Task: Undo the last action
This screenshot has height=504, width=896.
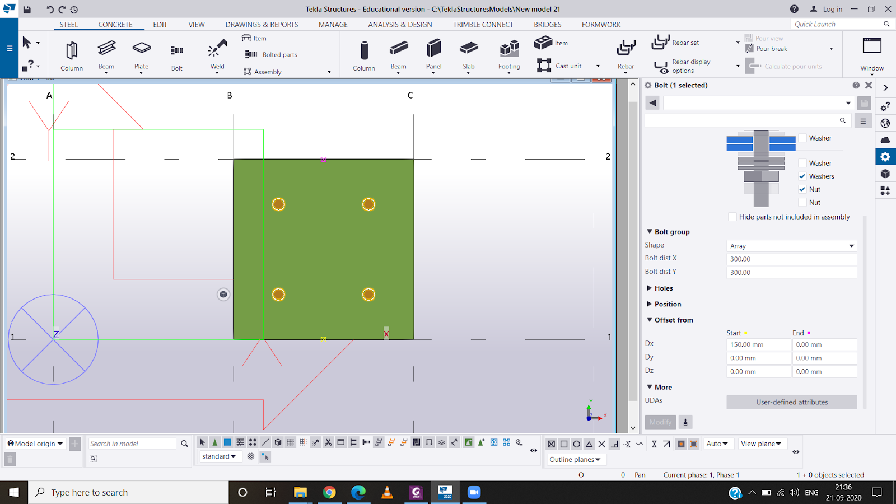Action: click(50, 9)
